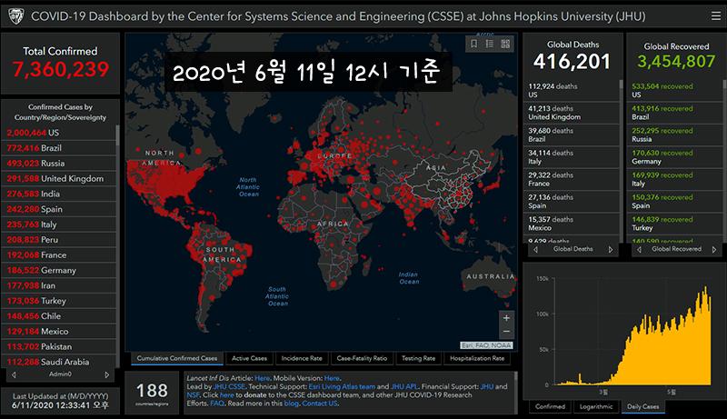Click 413,916 recovered Brazil entry

click(x=675, y=113)
